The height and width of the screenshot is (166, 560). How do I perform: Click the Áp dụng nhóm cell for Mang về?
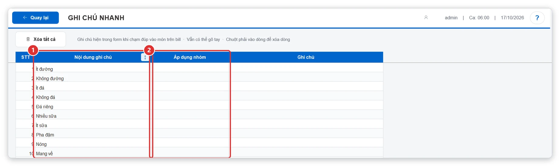190,152
